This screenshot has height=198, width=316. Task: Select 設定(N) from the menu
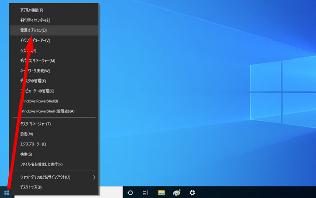[54, 134]
